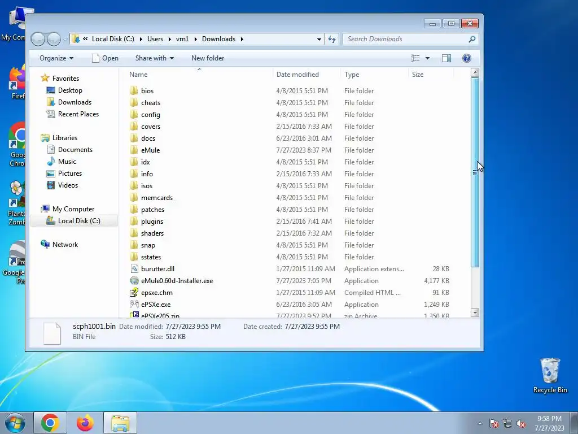
Task: Click the Action Center flag tray icon
Action: point(493,424)
